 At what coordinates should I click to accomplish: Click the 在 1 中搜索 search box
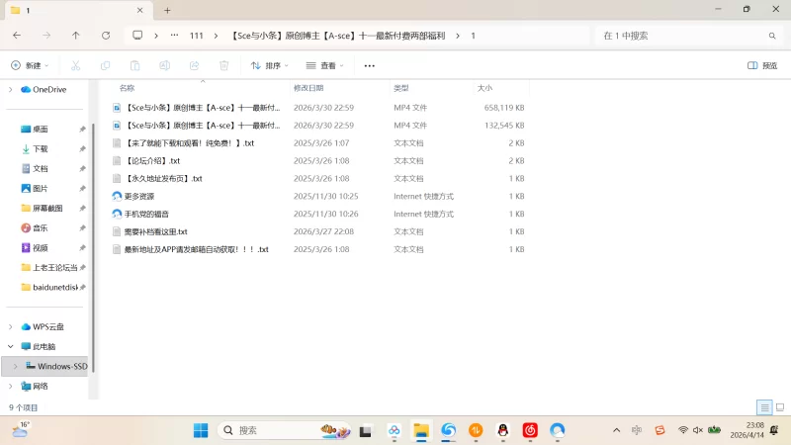coord(682,36)
